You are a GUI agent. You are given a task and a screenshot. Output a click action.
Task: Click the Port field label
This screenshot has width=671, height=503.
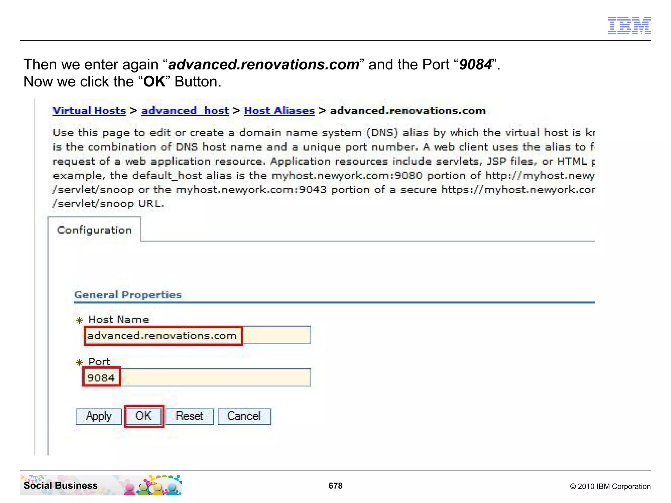[99, 362]
